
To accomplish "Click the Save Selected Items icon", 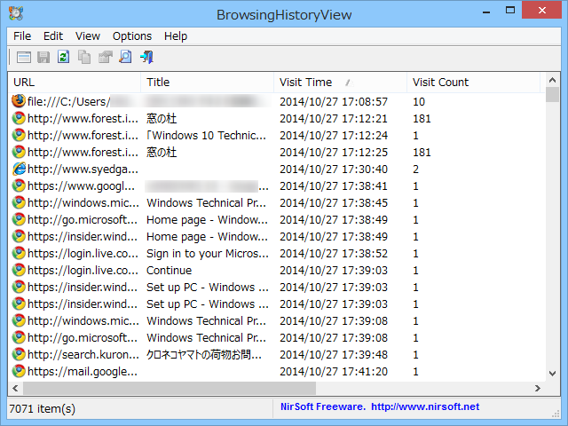I will tap(43, 57).
